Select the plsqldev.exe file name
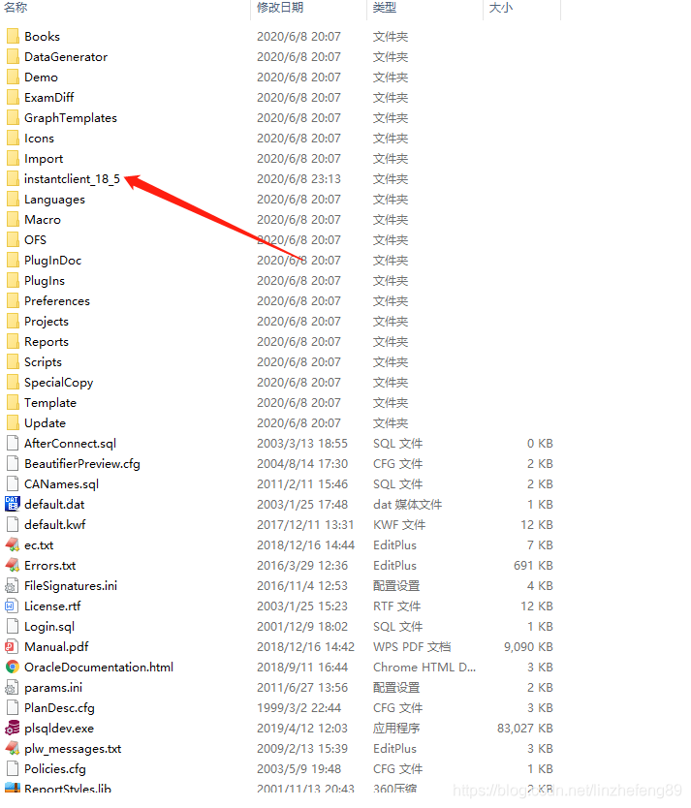Image resolution: width=691 pixels, height=808 pixels. tap(59, 729)
